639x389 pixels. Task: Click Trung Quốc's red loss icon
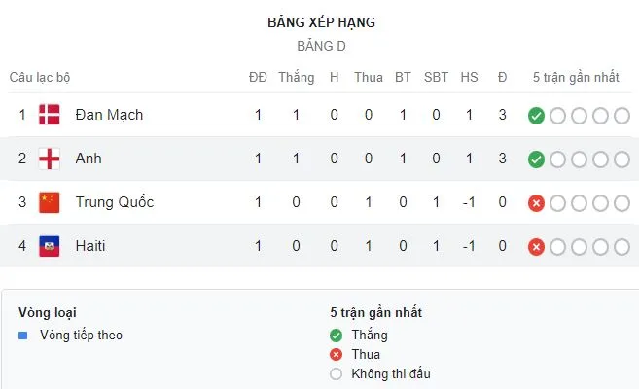536,203
